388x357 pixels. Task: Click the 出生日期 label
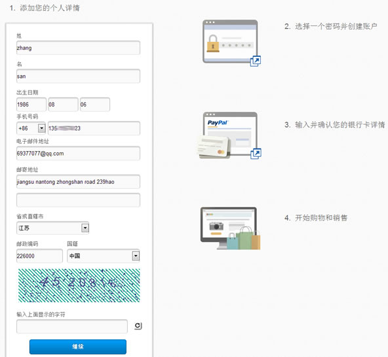[x=28, y=93]
